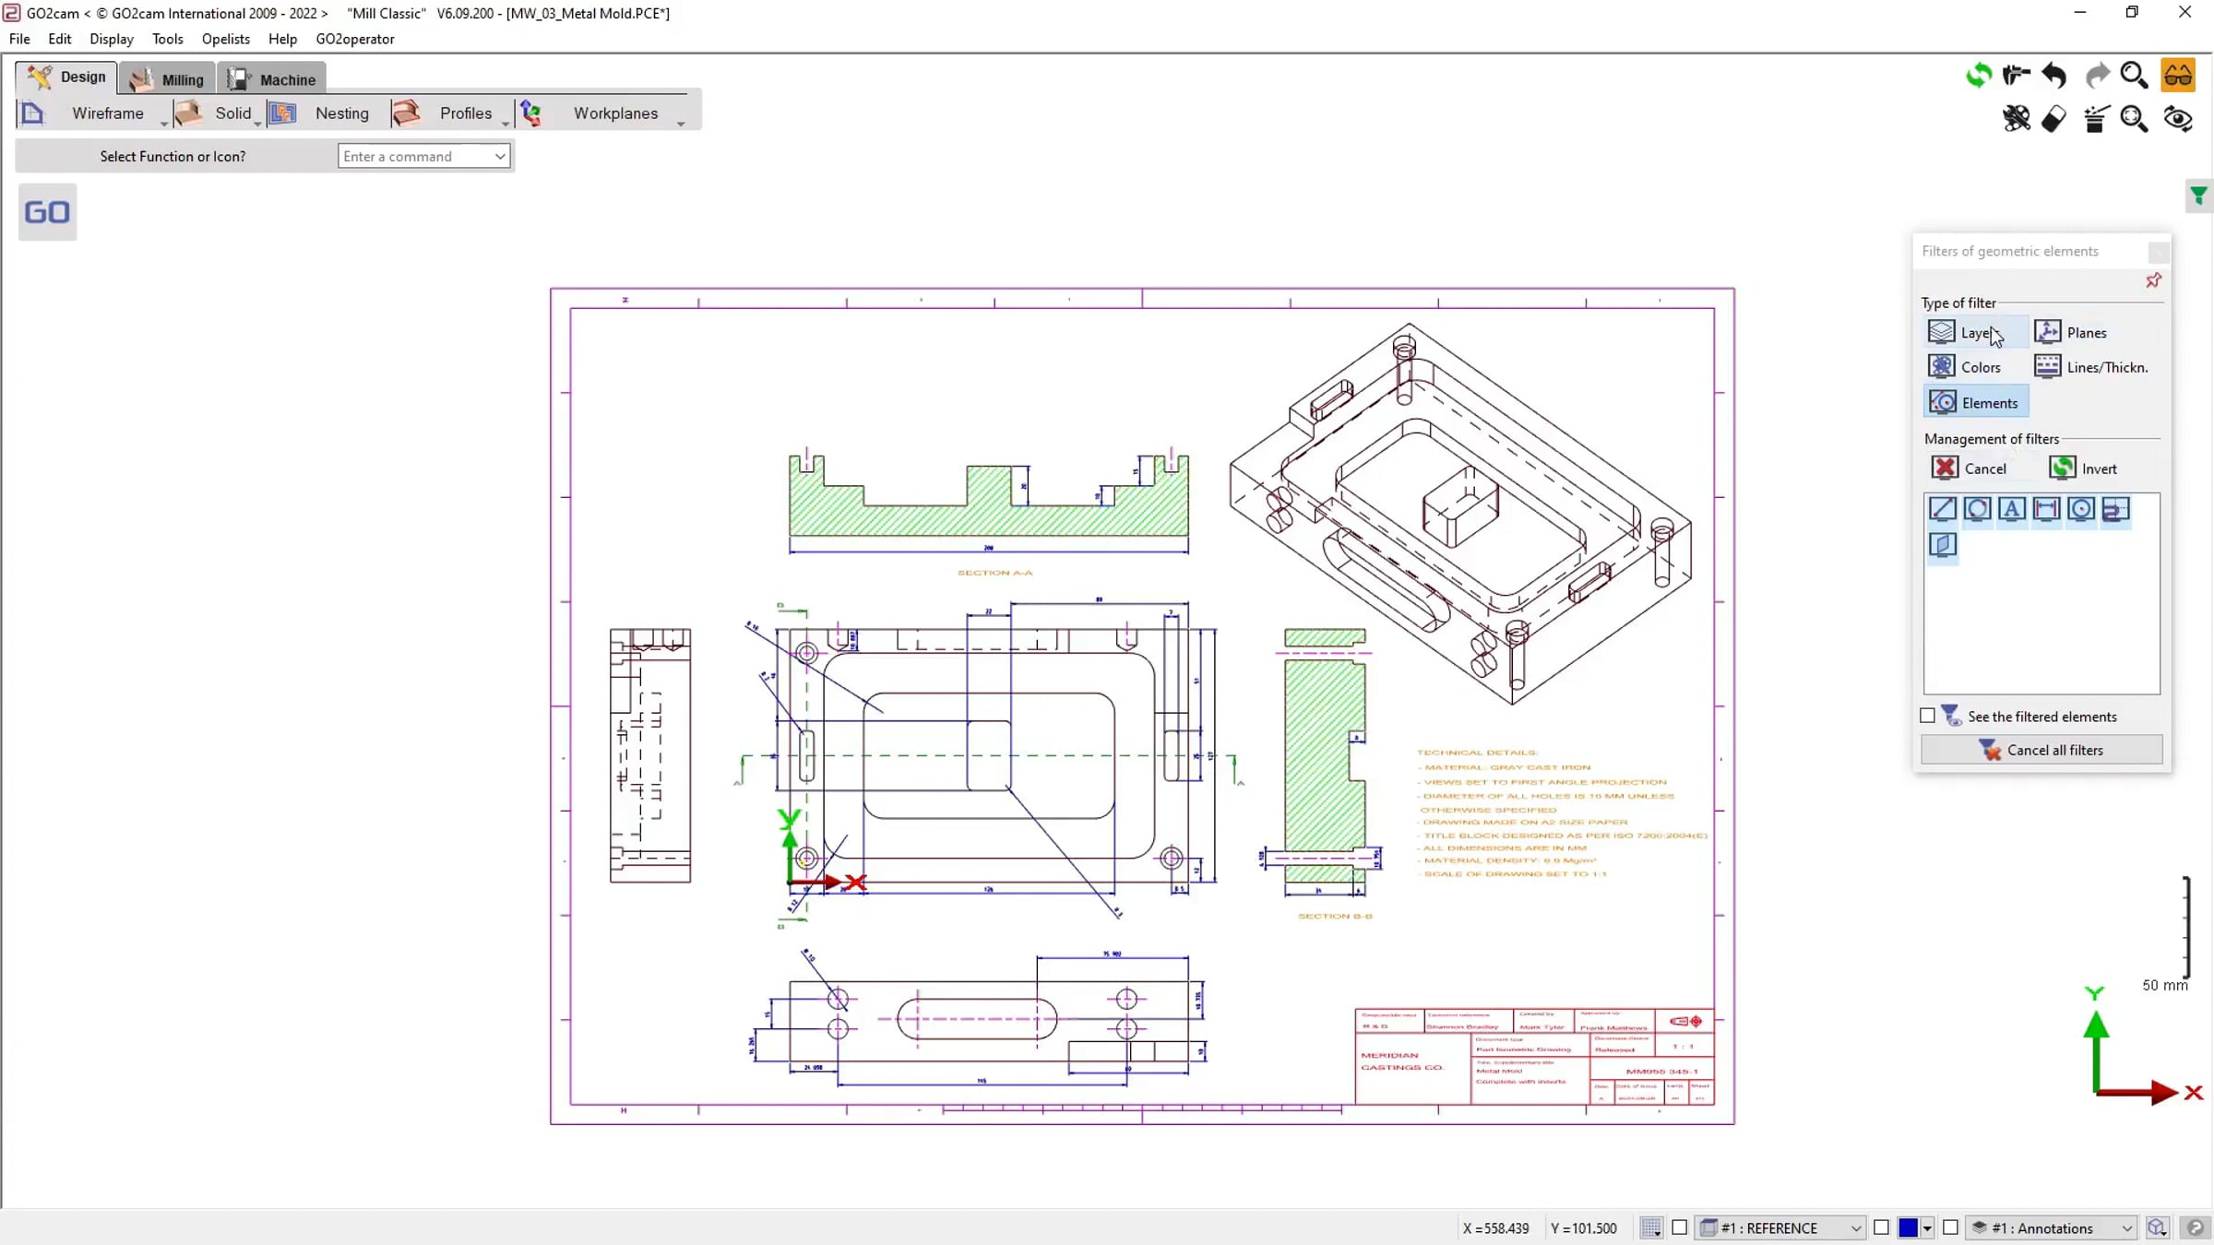2214x1245 pixels.
Task: Click Cancel all filters button
Action: pyautogui.click(x=2041, y=750)
